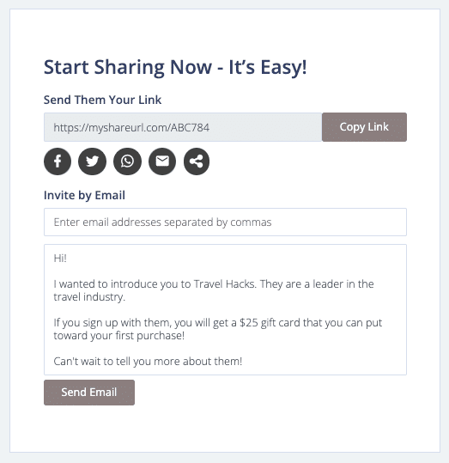Click the 'Invite by Email' label

coord(84,196)
